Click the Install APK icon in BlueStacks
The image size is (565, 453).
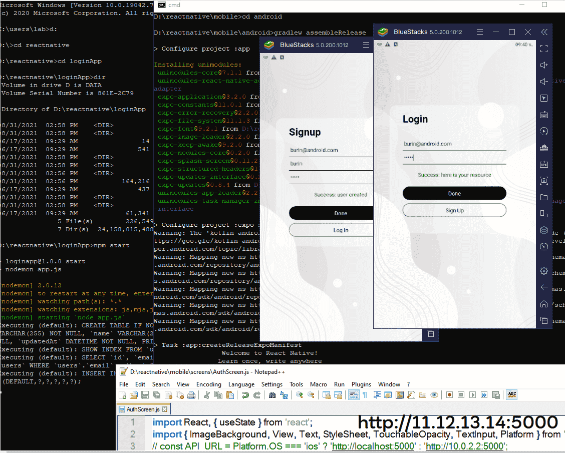coord(544,164)
